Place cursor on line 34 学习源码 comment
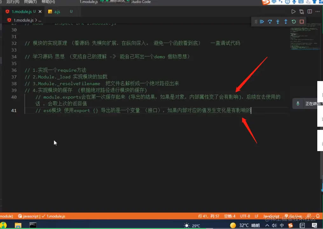The height and width of the screenshot is (229, 323). (107, 57)
